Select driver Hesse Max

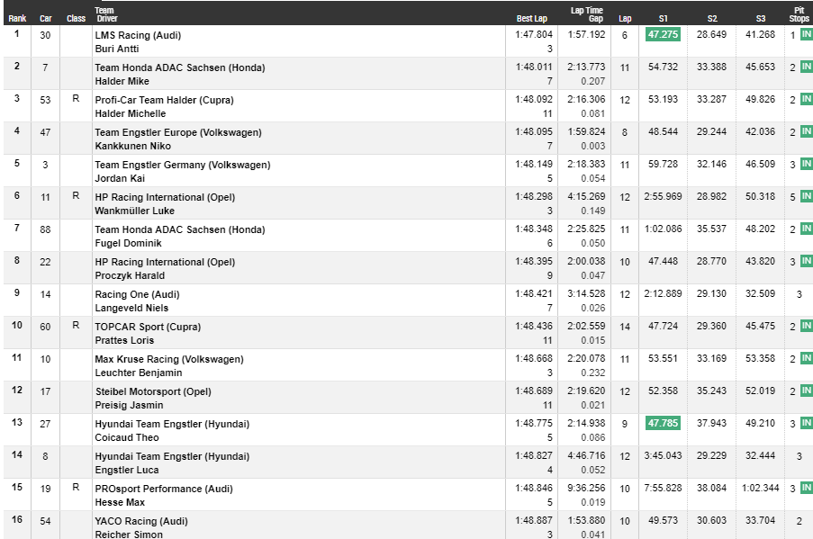(120, 502)
